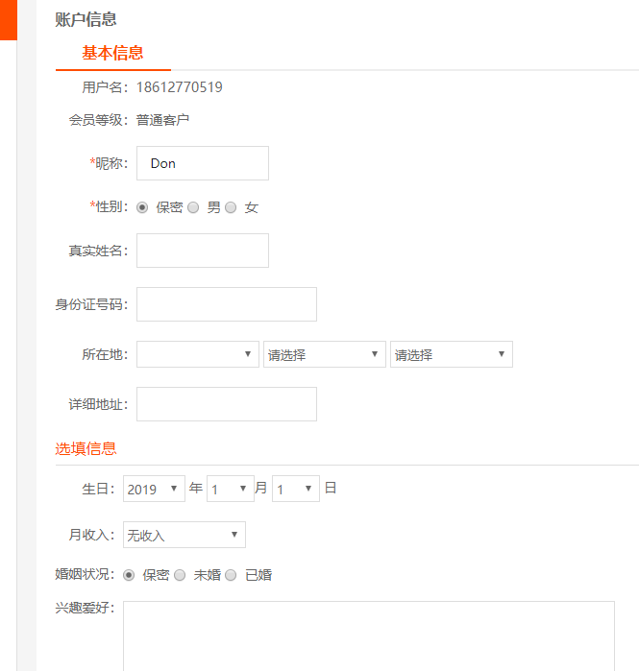
Task: Select 男 gender radio button
Action: tap(193, 207)
